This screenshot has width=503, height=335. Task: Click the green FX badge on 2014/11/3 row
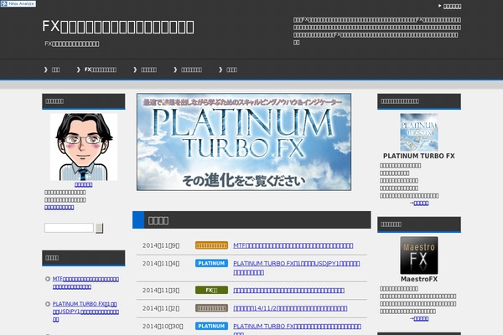pyautogui.click(x=212, y=290)
